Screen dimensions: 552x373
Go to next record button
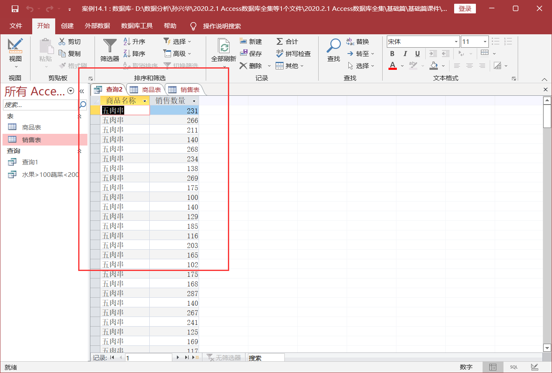pos(178,358)
